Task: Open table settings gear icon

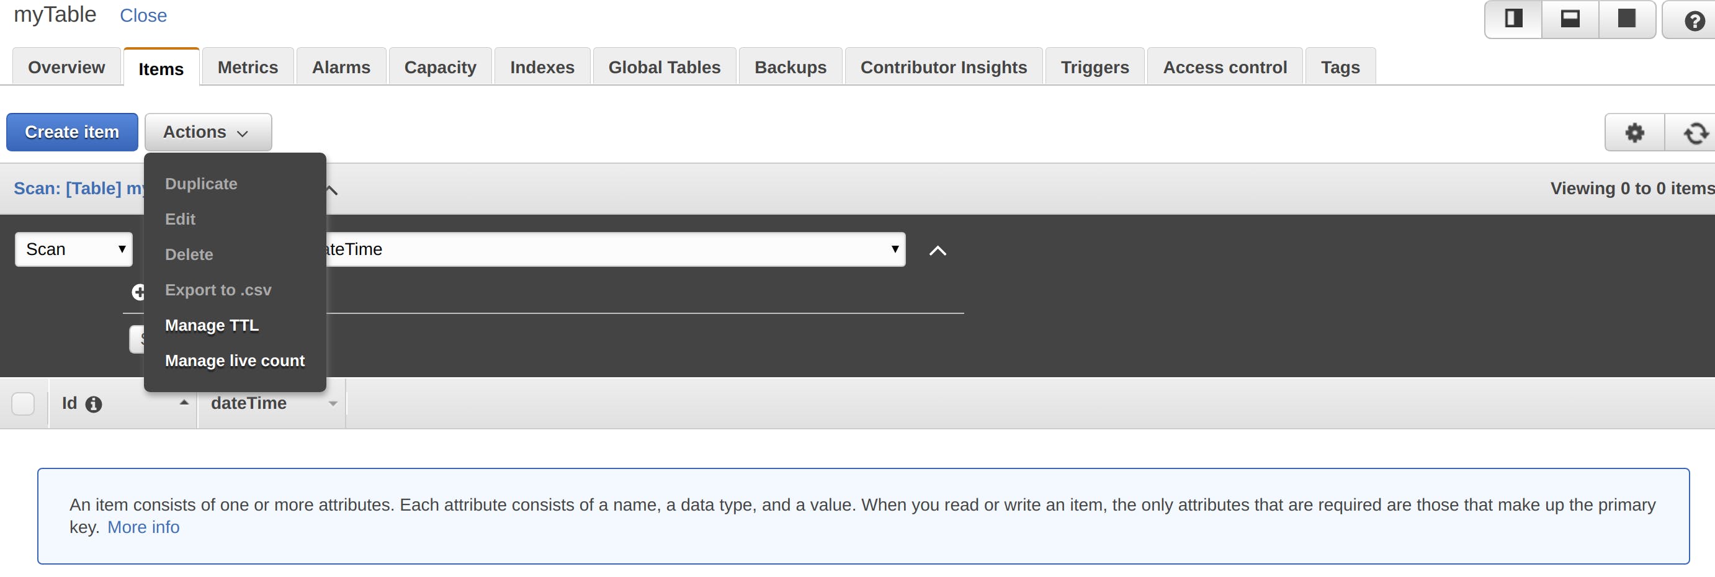Action: pyautogui.click(x=1635, y=132)
